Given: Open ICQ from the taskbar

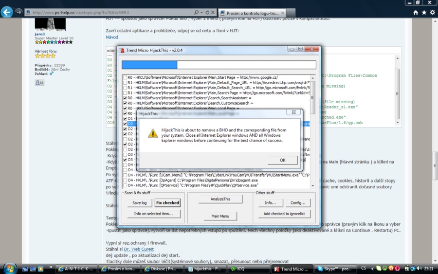Looking at the screenshot, I should tap(248, 269).
